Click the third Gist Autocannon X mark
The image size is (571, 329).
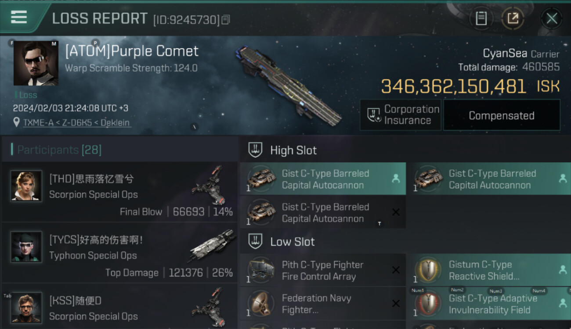click(x=395, y=212)
